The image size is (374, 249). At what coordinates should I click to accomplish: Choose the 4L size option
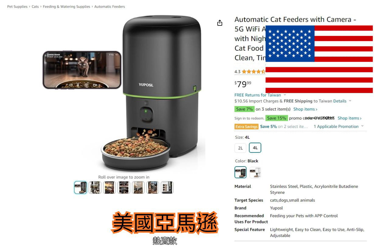(x=255, y=148)
